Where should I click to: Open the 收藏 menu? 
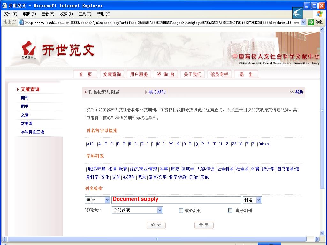(66, 14)
